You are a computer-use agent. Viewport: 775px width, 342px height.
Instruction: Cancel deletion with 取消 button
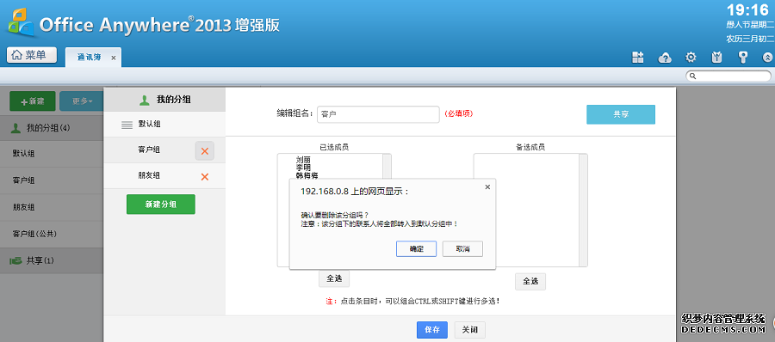click(462, 249)
